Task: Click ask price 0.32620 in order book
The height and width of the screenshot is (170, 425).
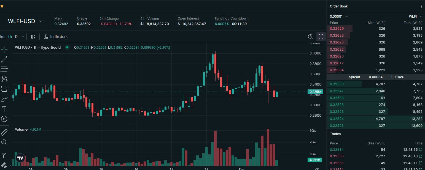Action: [337, 56]
